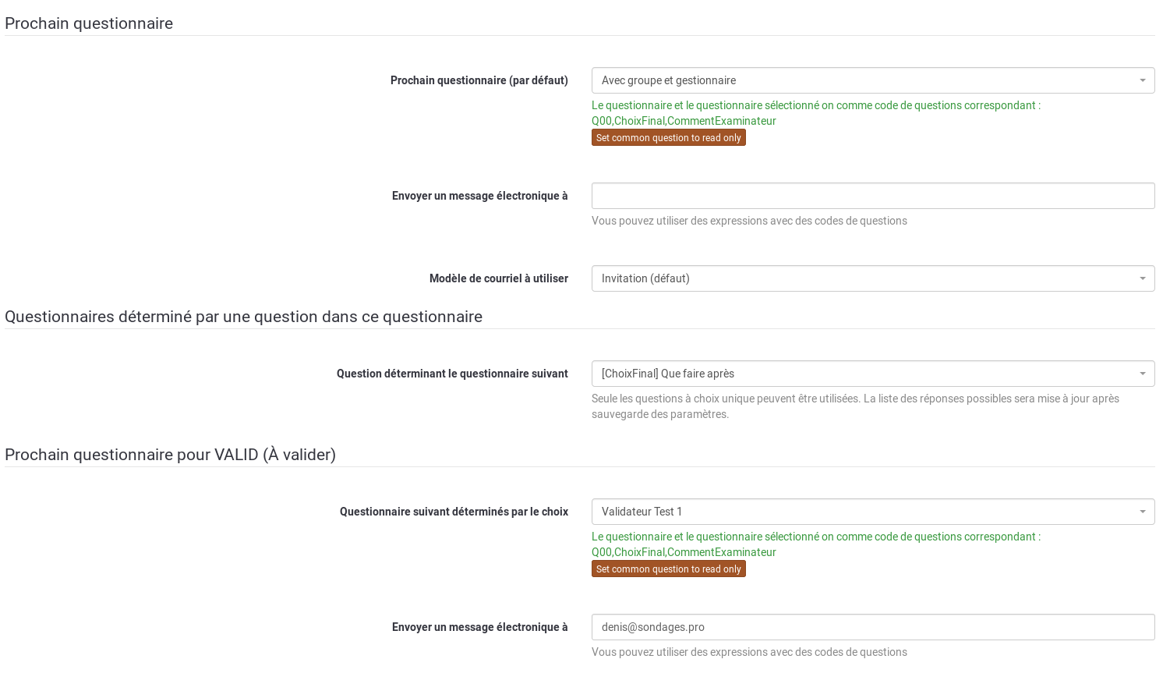This screenshot has width=1163, height=691.
Task: Click "Envoyer un message électronique à" label in VALID section
Action: [x=479, y=627]
